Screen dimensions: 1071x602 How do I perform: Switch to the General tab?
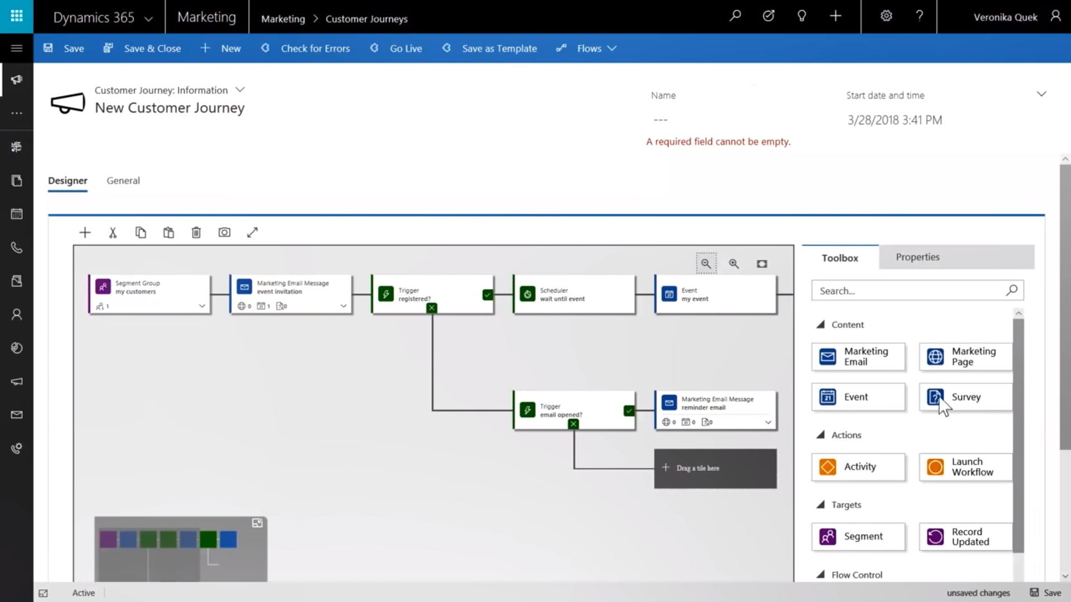123,181
